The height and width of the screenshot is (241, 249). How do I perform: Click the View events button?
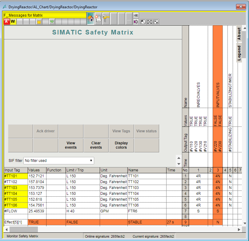click(x=71, y=145)
